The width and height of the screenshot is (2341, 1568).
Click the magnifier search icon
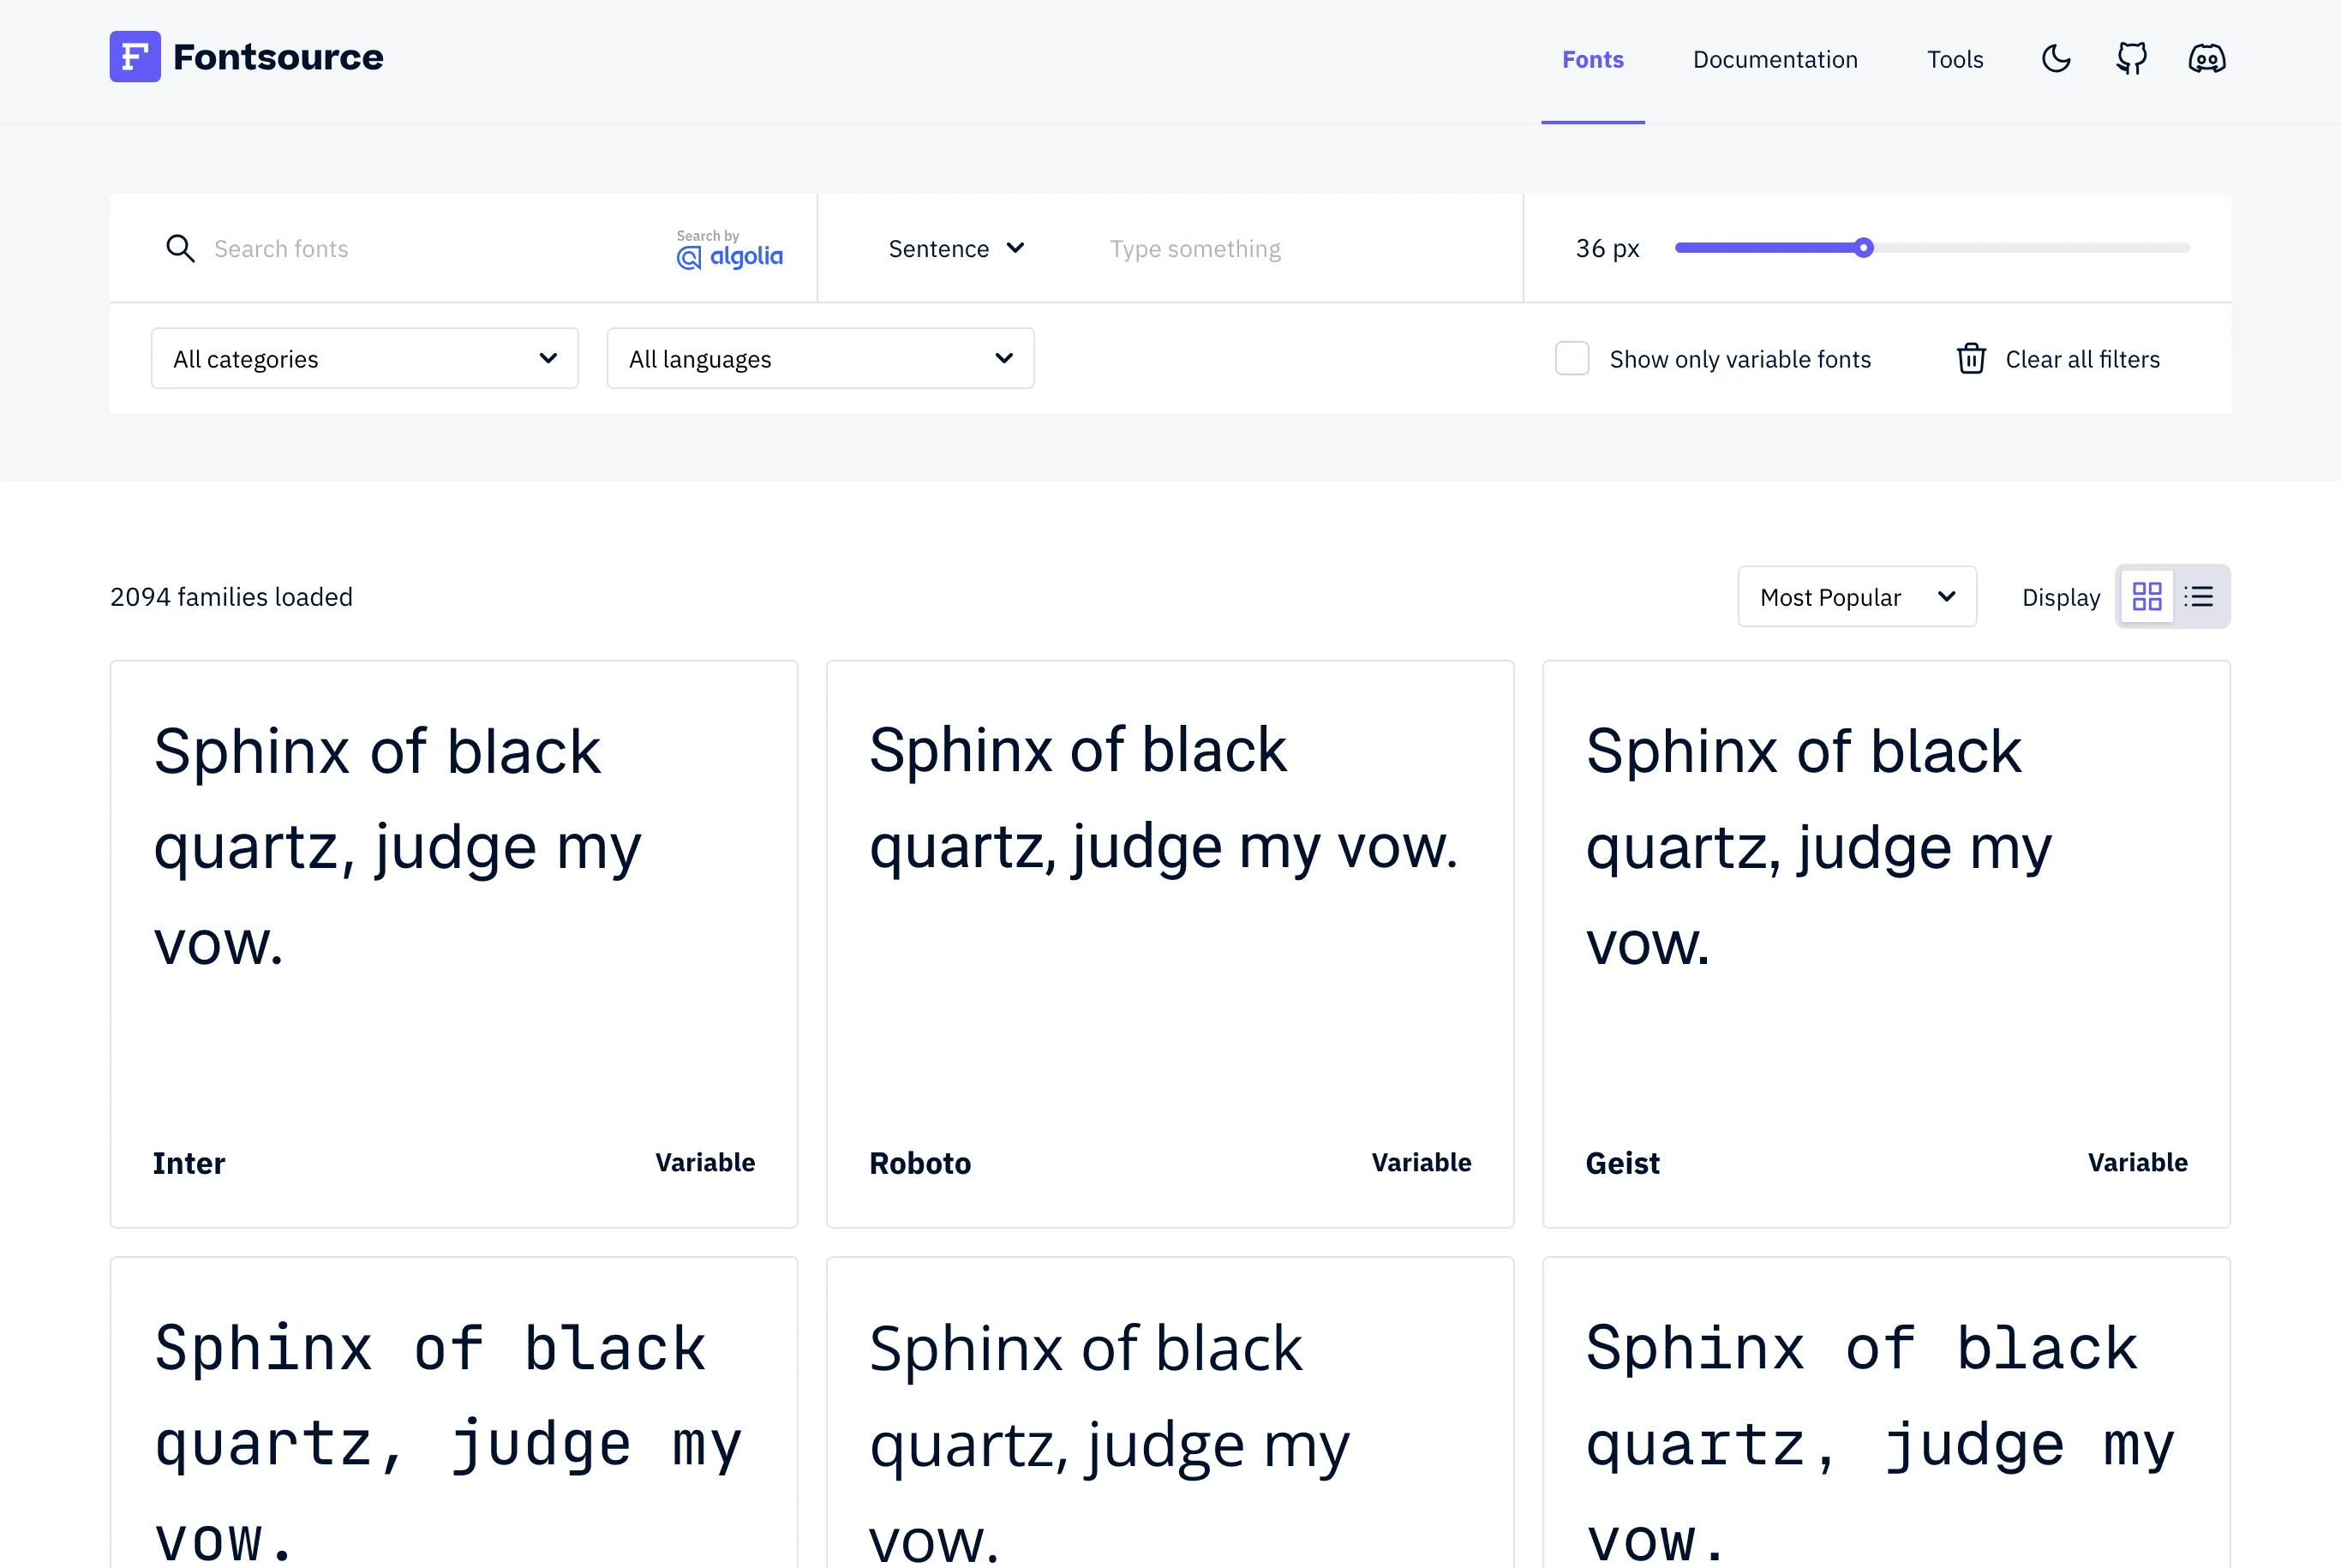[180, 248]
